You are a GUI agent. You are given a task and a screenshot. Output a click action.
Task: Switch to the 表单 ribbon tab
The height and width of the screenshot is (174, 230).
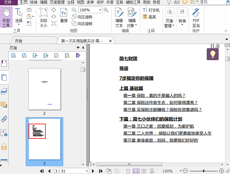coord(90,2)
